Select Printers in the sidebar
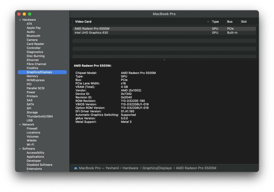Viewport: 274px width, 192px height. (x=32, y=96)
